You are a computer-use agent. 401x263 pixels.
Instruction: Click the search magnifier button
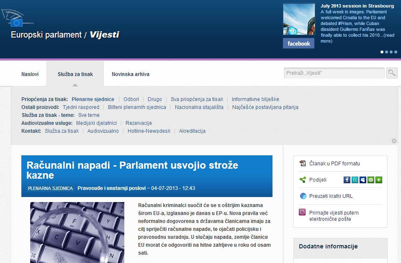pyautogui.click(x=392, y=73)
